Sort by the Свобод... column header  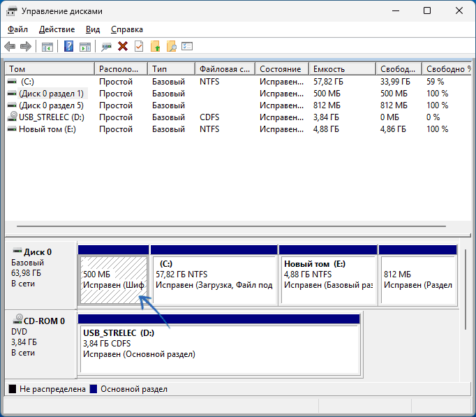[399, 69]
